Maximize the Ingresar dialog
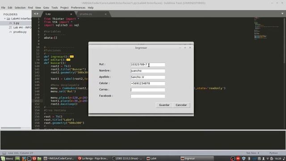Screen dimensions: 286x161 pyautogui.click(x=185, y=48)
